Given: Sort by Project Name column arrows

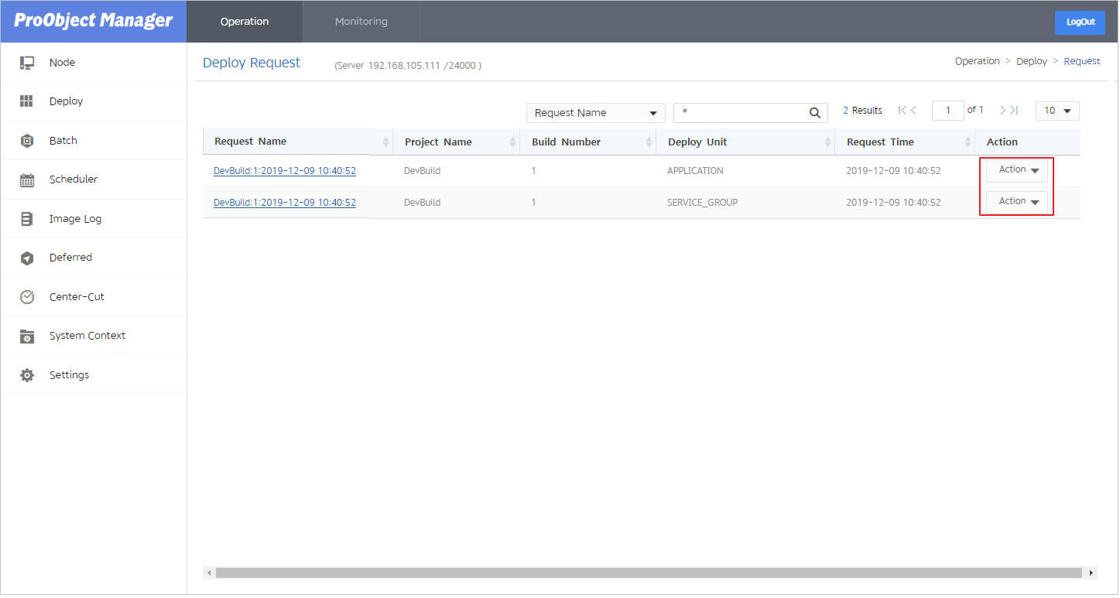Looking at the screenshot, I should tap(512, 142).
